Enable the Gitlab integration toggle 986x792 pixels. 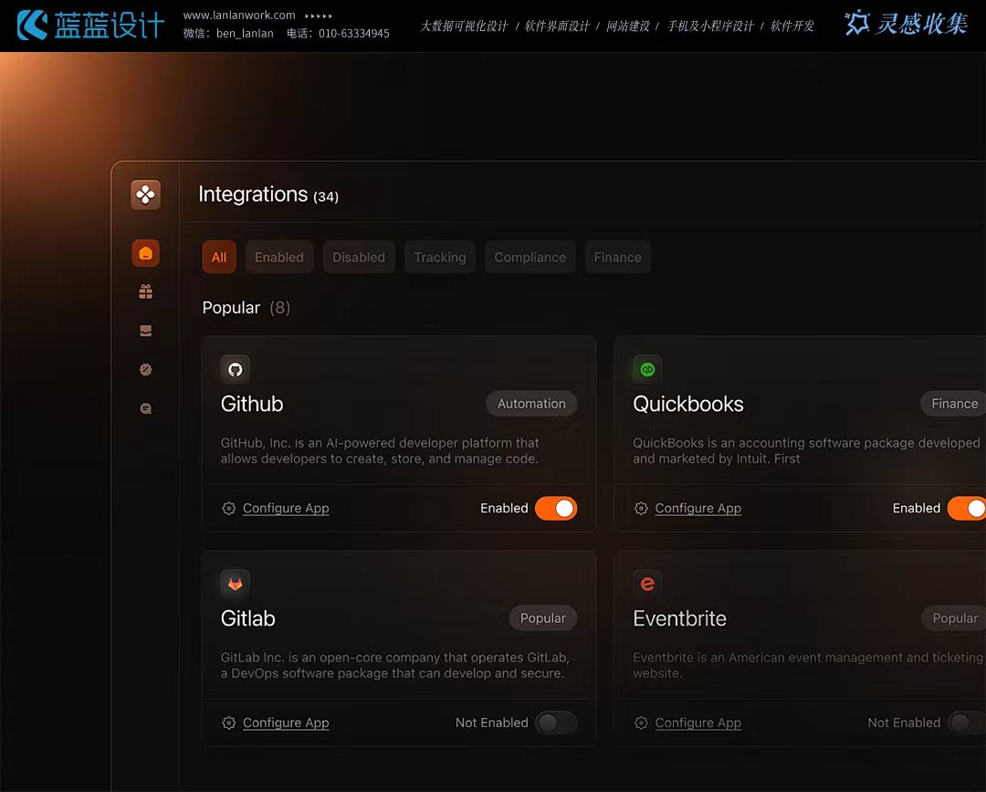coord(556,723)
